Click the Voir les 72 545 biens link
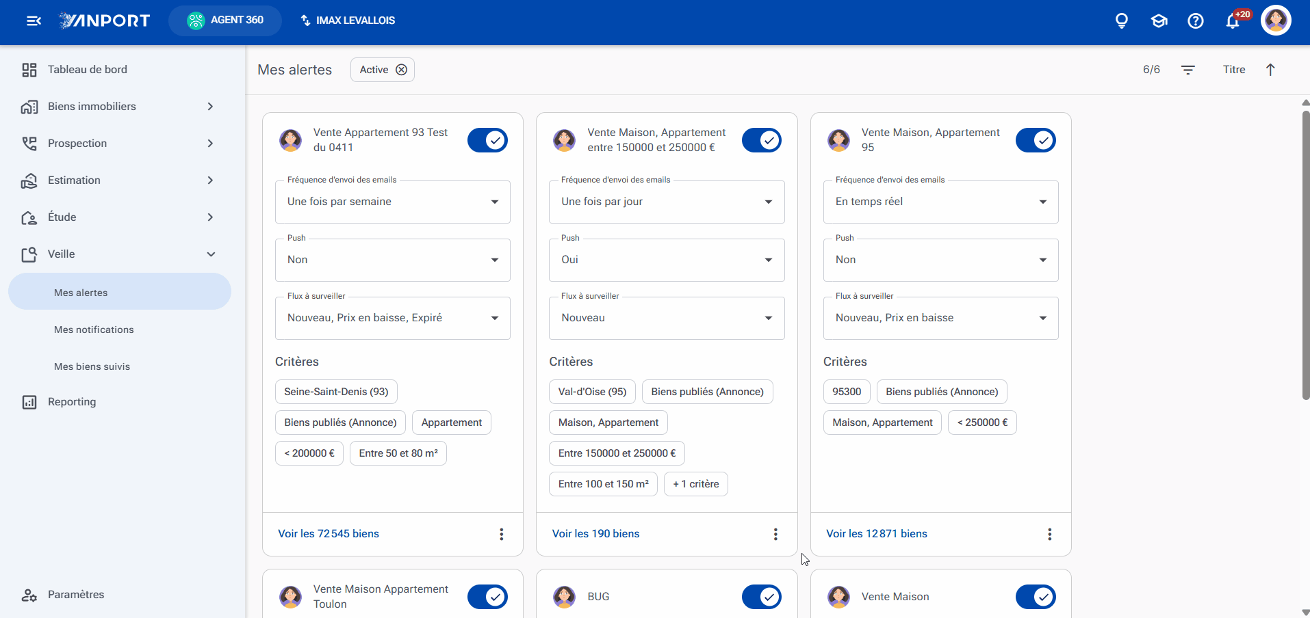Screen dimensions: 1310x618 point(329,534)
